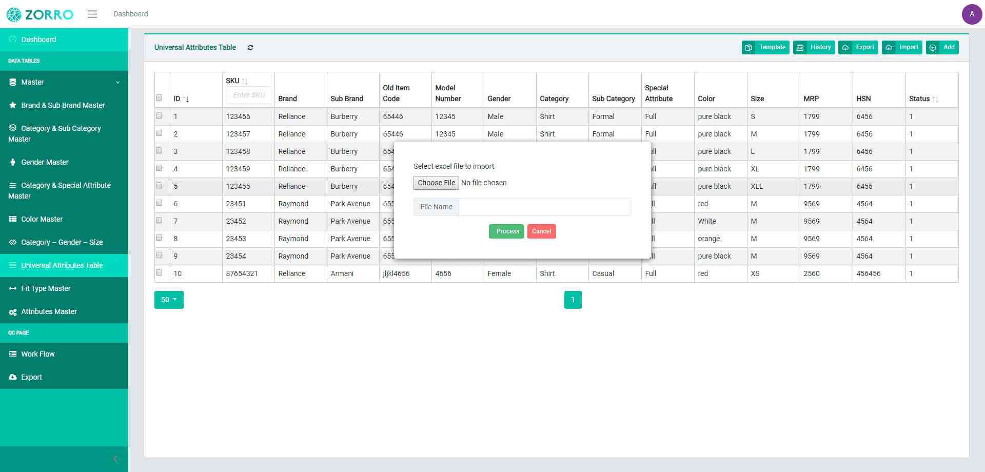Focus the File Name input field
The height and width of the screenshot is (472, 985).
(544, 207)
